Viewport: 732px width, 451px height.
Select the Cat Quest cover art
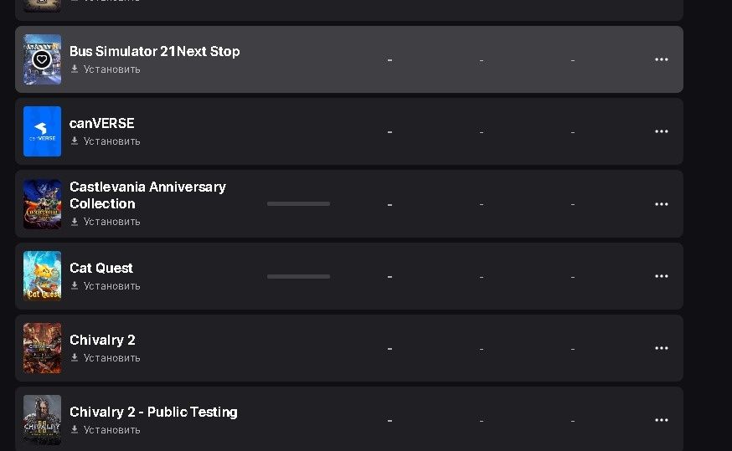coord(42,276)
